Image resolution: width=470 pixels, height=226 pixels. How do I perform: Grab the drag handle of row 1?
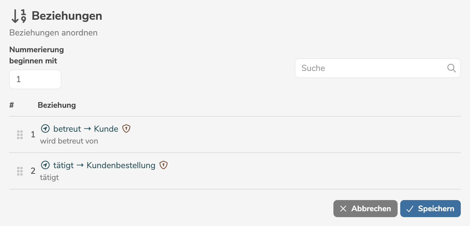(x=20, y=135)
